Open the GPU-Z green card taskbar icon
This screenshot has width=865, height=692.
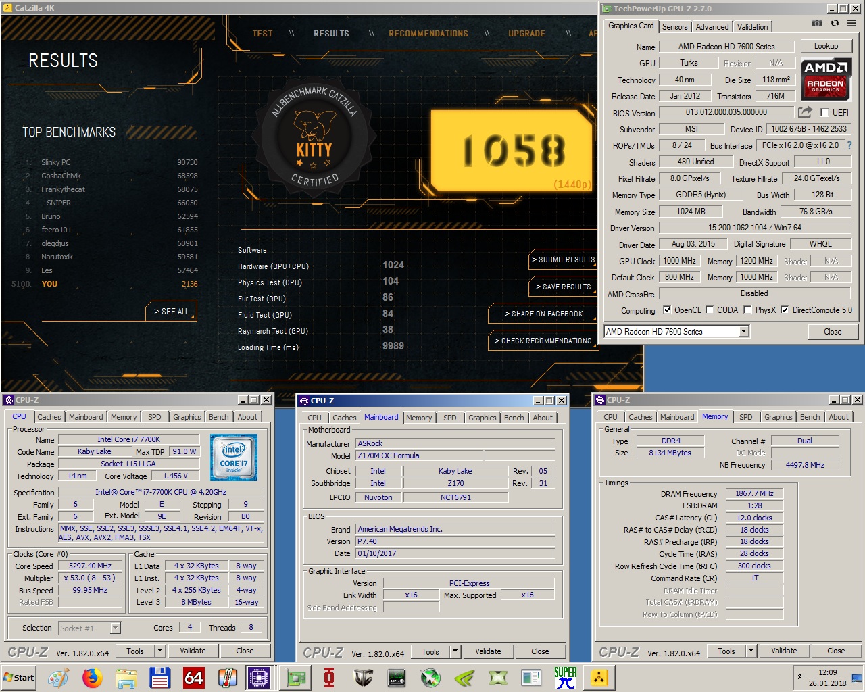click(295, 678)
